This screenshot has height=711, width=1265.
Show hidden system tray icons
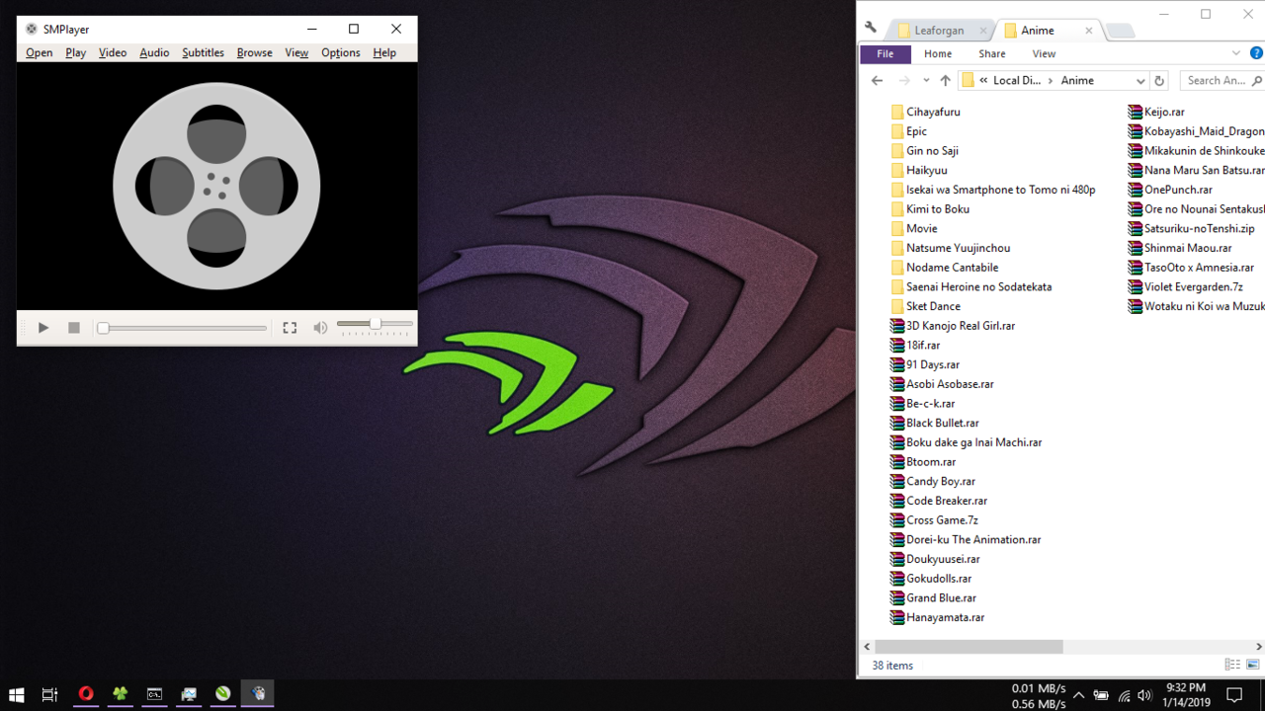point(1078,695)
